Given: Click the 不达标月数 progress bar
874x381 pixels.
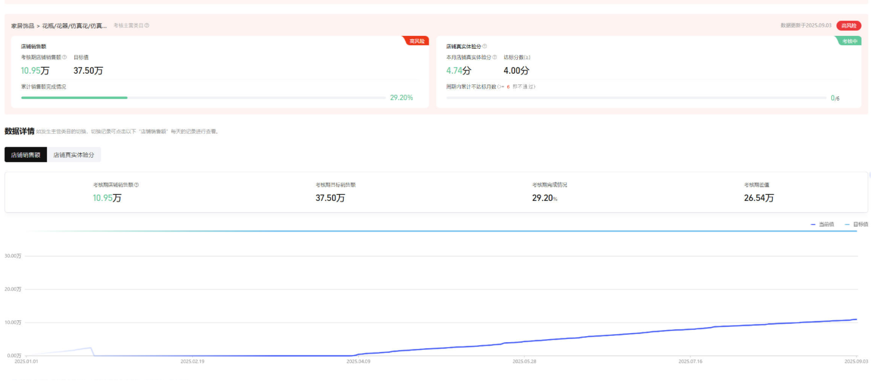Looking at the screenshot, I should (636, 98).
